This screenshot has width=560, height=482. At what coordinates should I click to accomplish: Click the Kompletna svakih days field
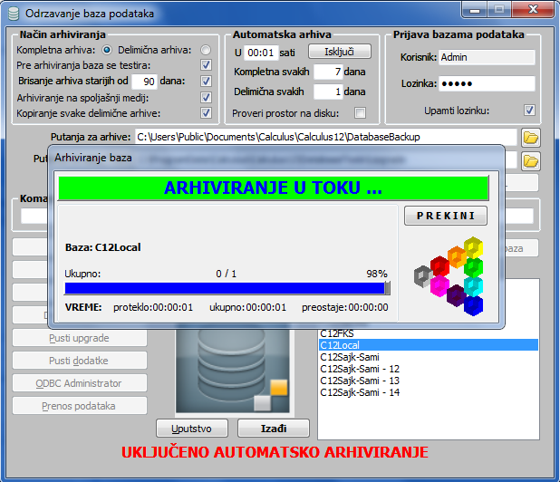coord(328,72)
